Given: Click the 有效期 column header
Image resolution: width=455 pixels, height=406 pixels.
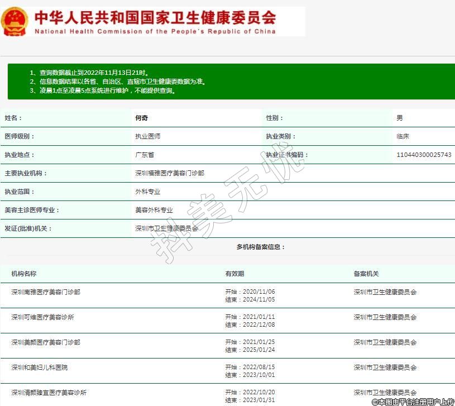Looking at the screenshot, I should click(234, 274).
